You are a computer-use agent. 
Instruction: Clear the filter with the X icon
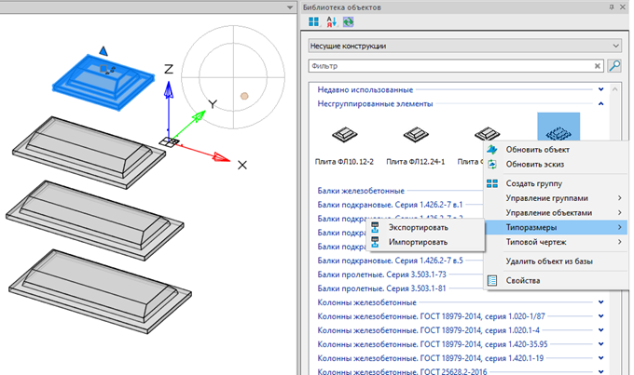coord(598,66)
